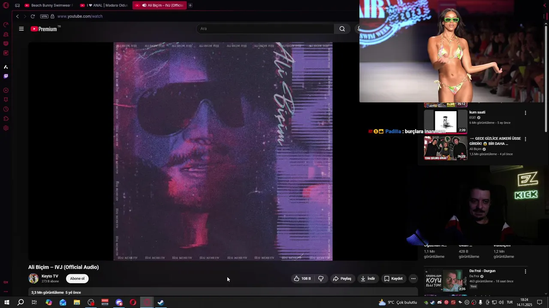Open the kum saati video thumbnail
This screenshot has width=549, height=308.
[x=446, y=122]
